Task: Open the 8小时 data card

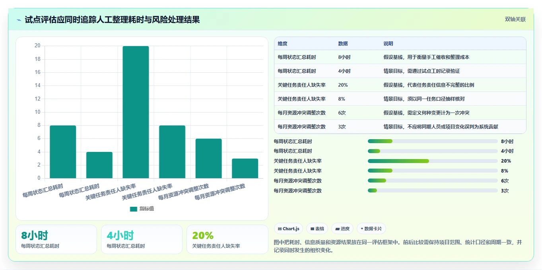Action: [x=56, y=239]
